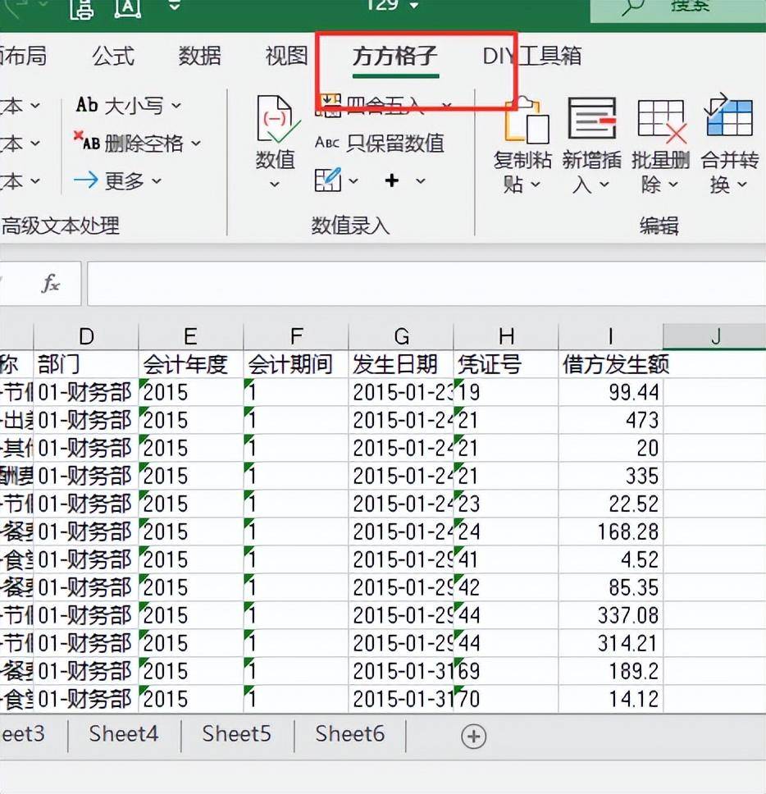This screenshot has height=794, width=766.
Task: Click the bold plus sign icon
Action: (392, 180)
